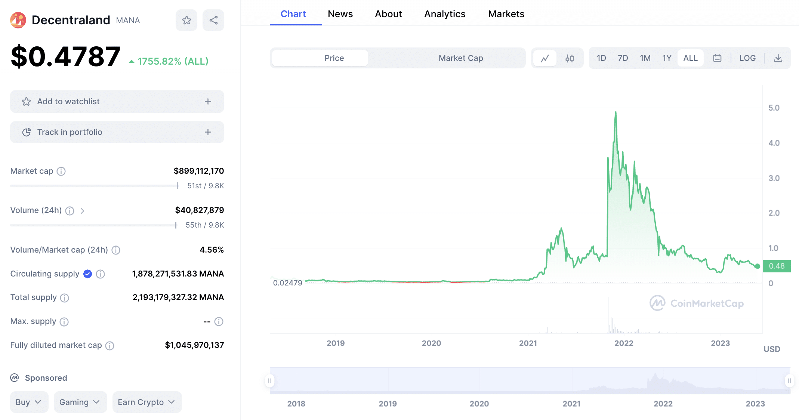Click Track in portfolio button

tap(117, 132)
